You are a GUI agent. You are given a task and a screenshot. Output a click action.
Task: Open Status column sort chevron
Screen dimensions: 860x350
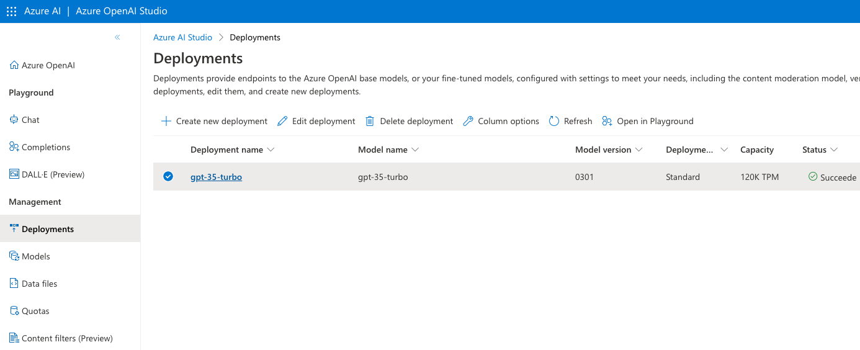coord(835,150)
